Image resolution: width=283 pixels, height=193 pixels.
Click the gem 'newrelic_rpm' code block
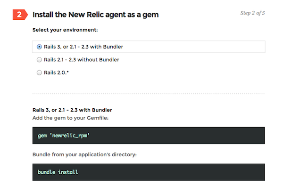pos(149,136)
